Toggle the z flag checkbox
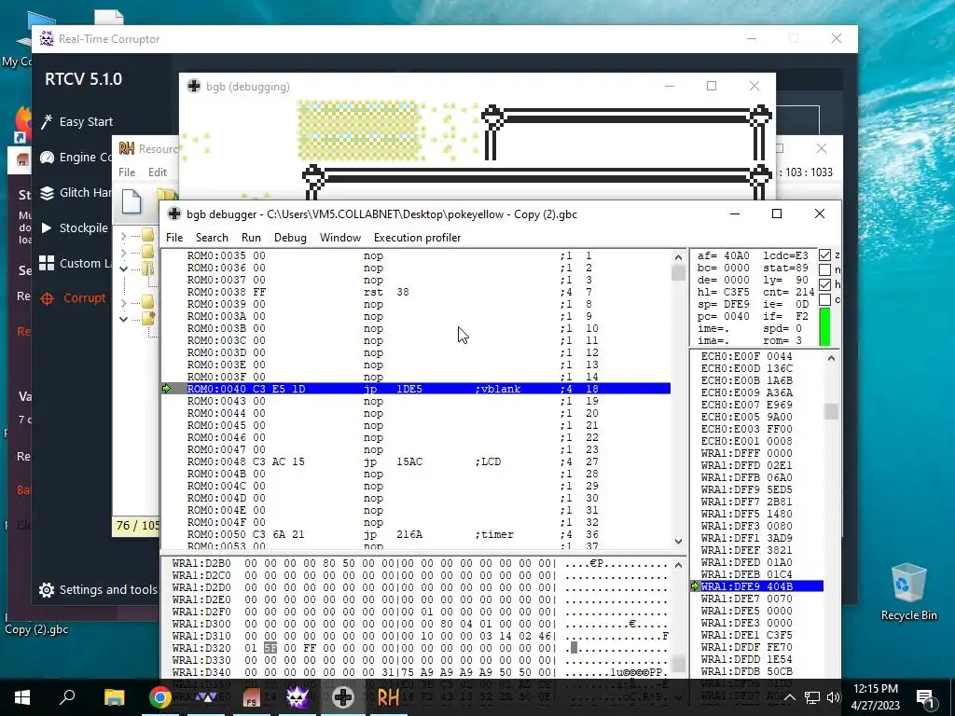The height and width of the screenshot is (716, 955). click(x=824, y=255)
